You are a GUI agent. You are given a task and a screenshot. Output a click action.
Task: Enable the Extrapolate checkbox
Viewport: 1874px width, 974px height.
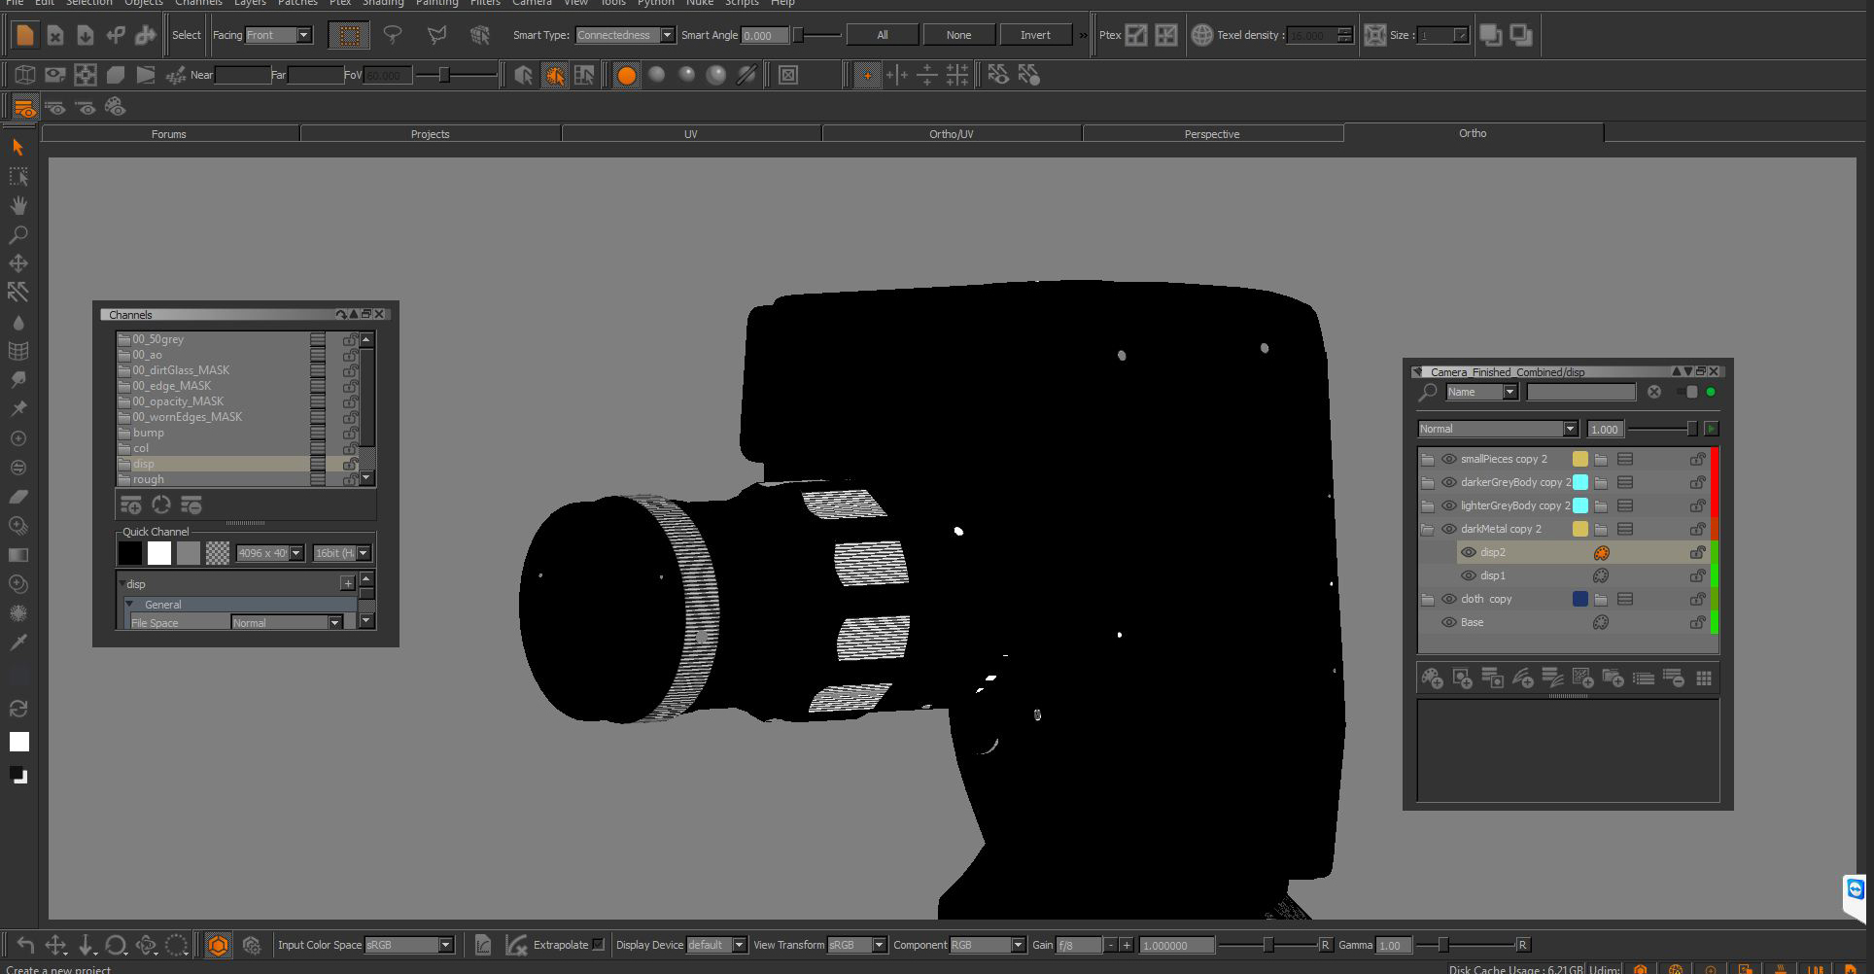pos(598,945)
